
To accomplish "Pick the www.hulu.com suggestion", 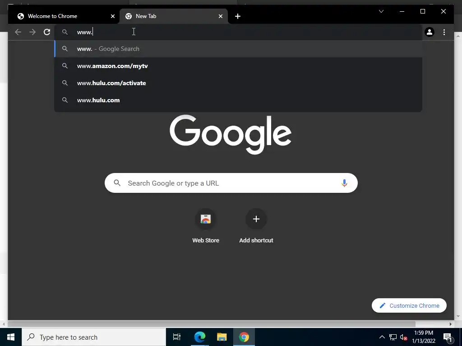I will coord(238,100).
